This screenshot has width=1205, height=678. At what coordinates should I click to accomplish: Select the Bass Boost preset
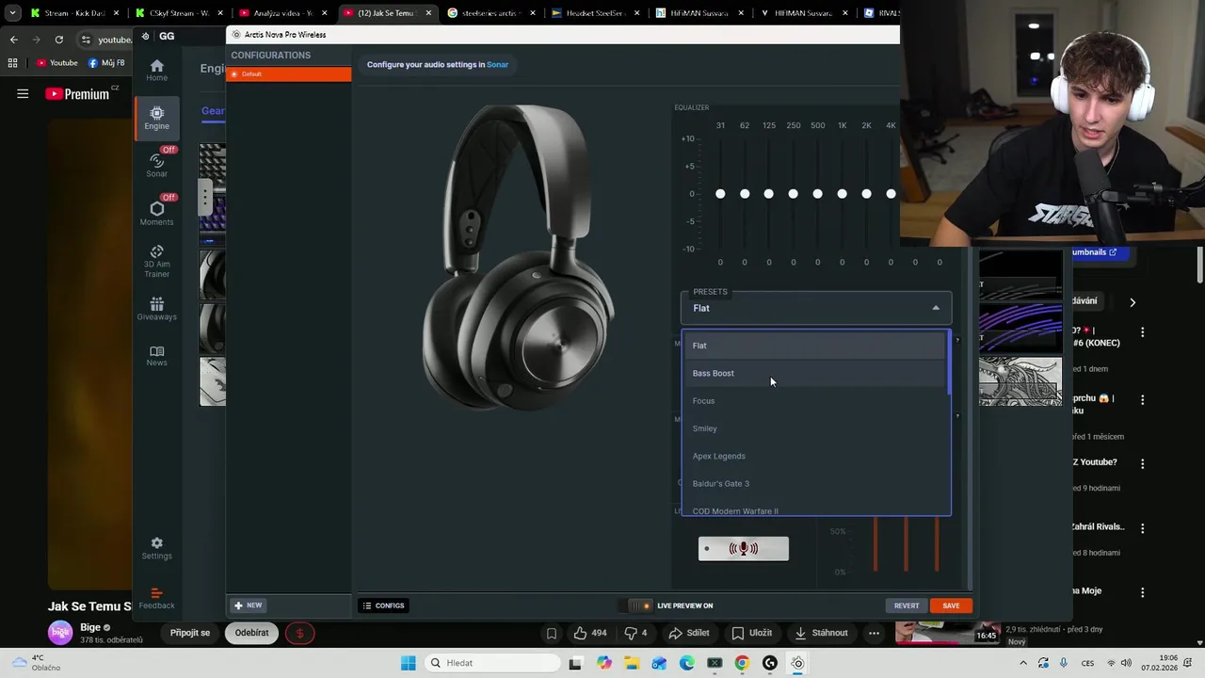point(815,373)
